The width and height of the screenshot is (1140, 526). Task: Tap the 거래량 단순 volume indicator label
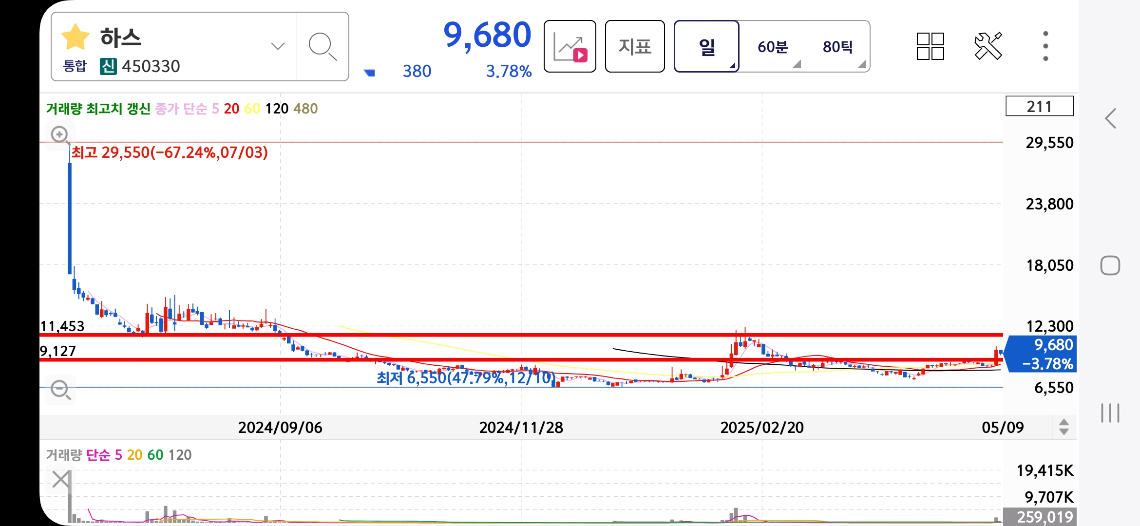tap(78, 455)
